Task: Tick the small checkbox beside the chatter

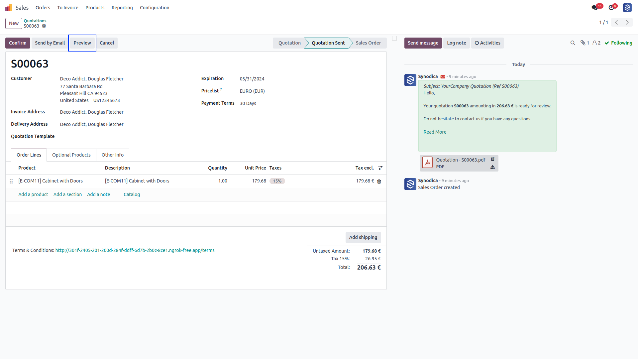Action: coord(394,38)
